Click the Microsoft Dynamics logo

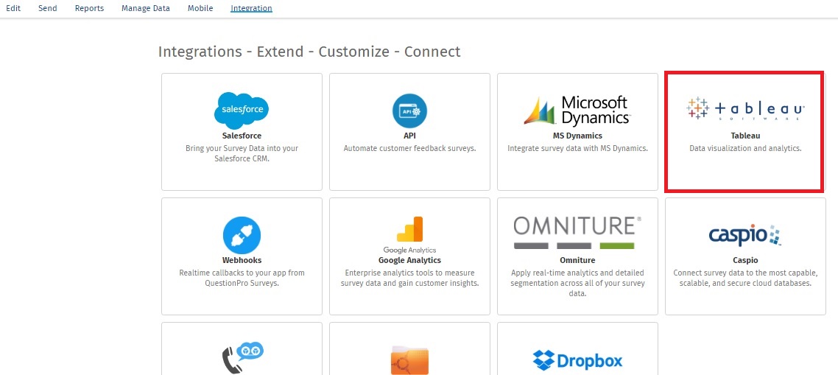coord(577,110)
